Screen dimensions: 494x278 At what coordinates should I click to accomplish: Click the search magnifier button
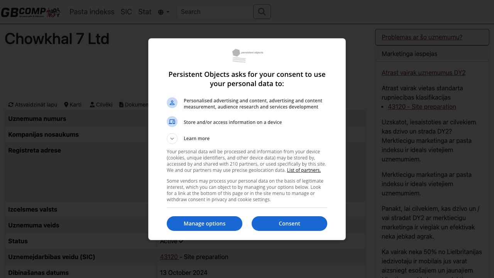click(x=262, y=12)
